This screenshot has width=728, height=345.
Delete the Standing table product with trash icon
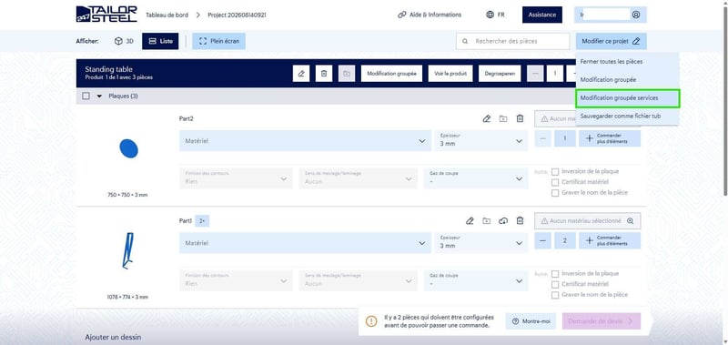coord(324,74)
